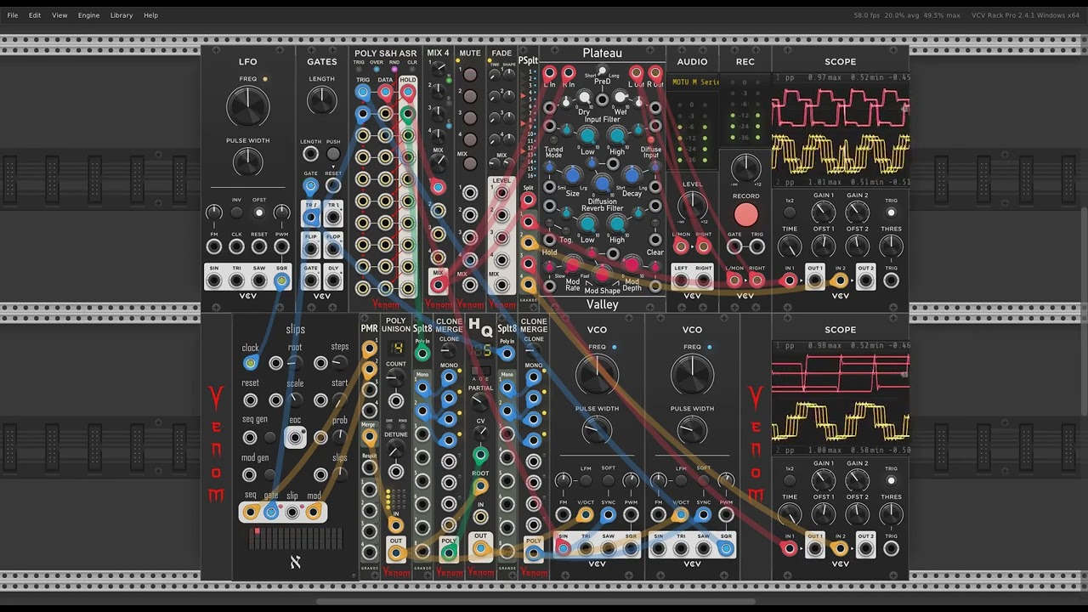The height and width of the screenshot is (612, 1088).
Task: Toggle the 1x2 button on the top SCOPE
Action: pos(790,212)
